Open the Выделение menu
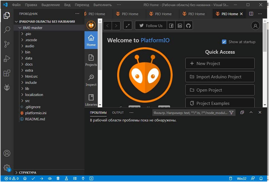The height and width of the screenshot is (182, 269). pos(50,5)
